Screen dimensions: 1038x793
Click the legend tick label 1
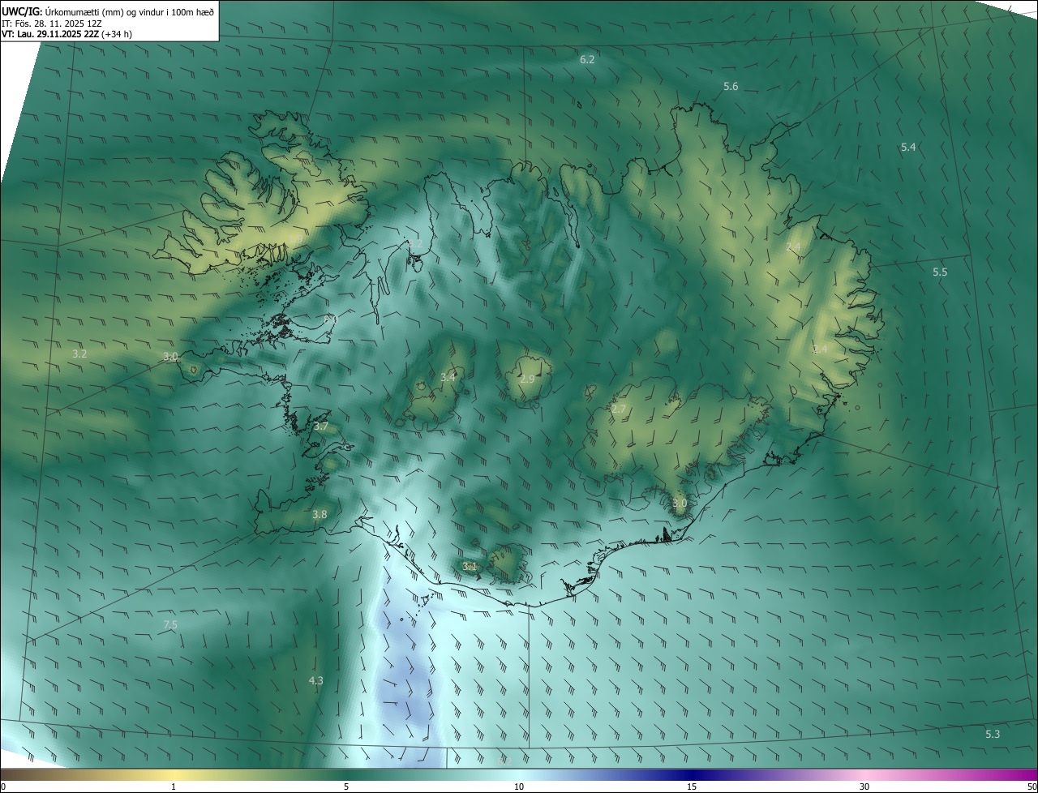pos(174,787)
